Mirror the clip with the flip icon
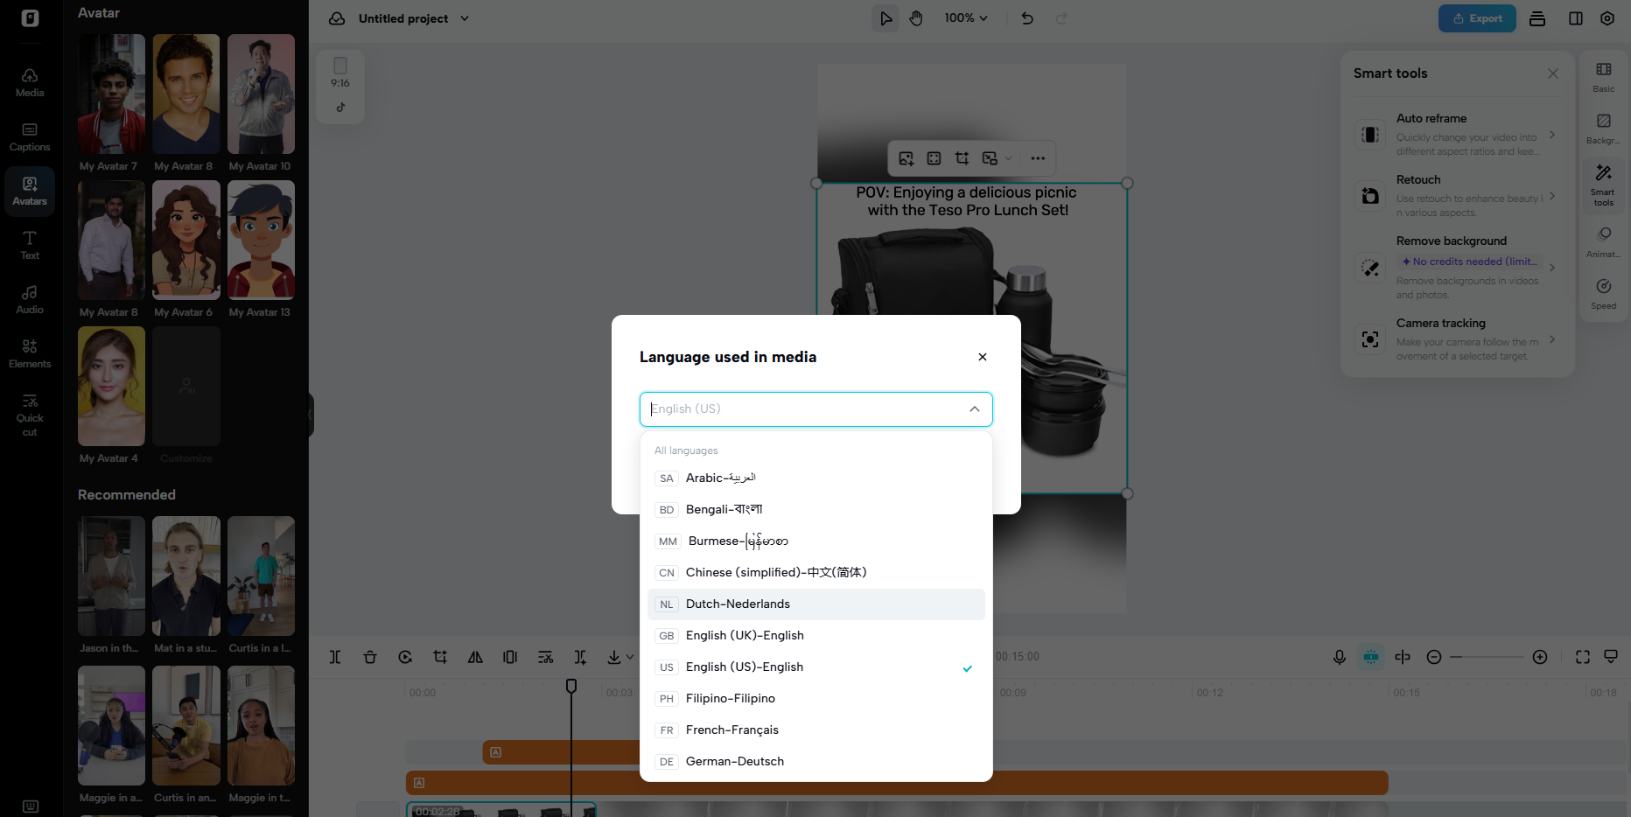Image resolution: width=1631 pixels, height=817 pixels. (475, 657)
